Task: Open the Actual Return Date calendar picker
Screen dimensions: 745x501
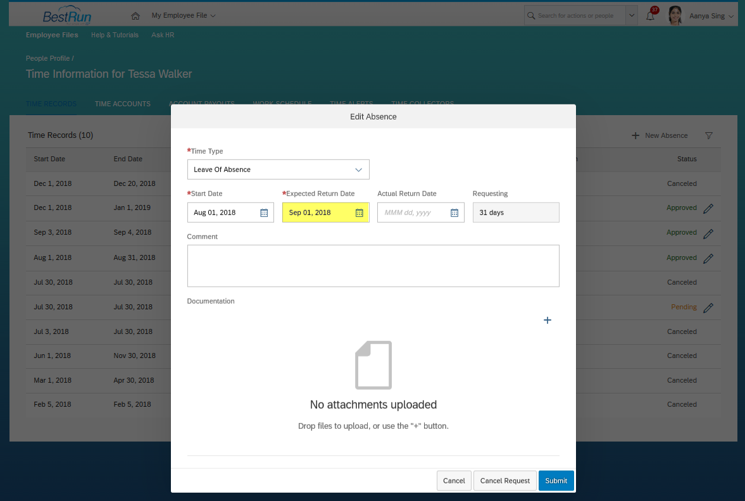Action: pos(454,213)
